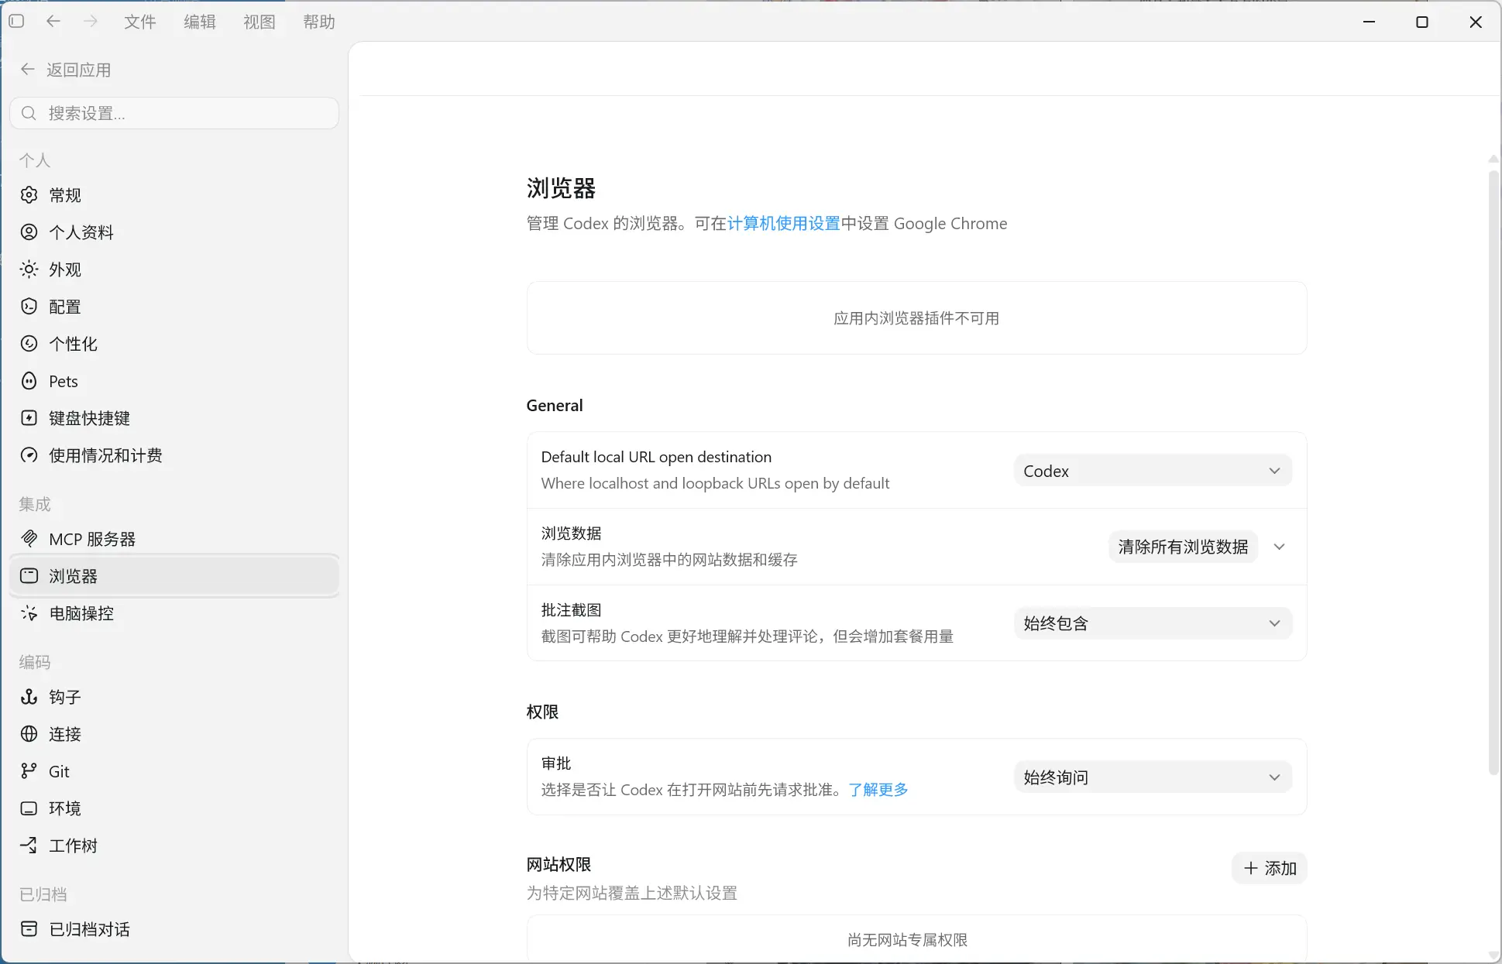Viewport: 1502px width, 964px height.
Task: Open the 视图 menu
Action: click(x=259, y=22)
